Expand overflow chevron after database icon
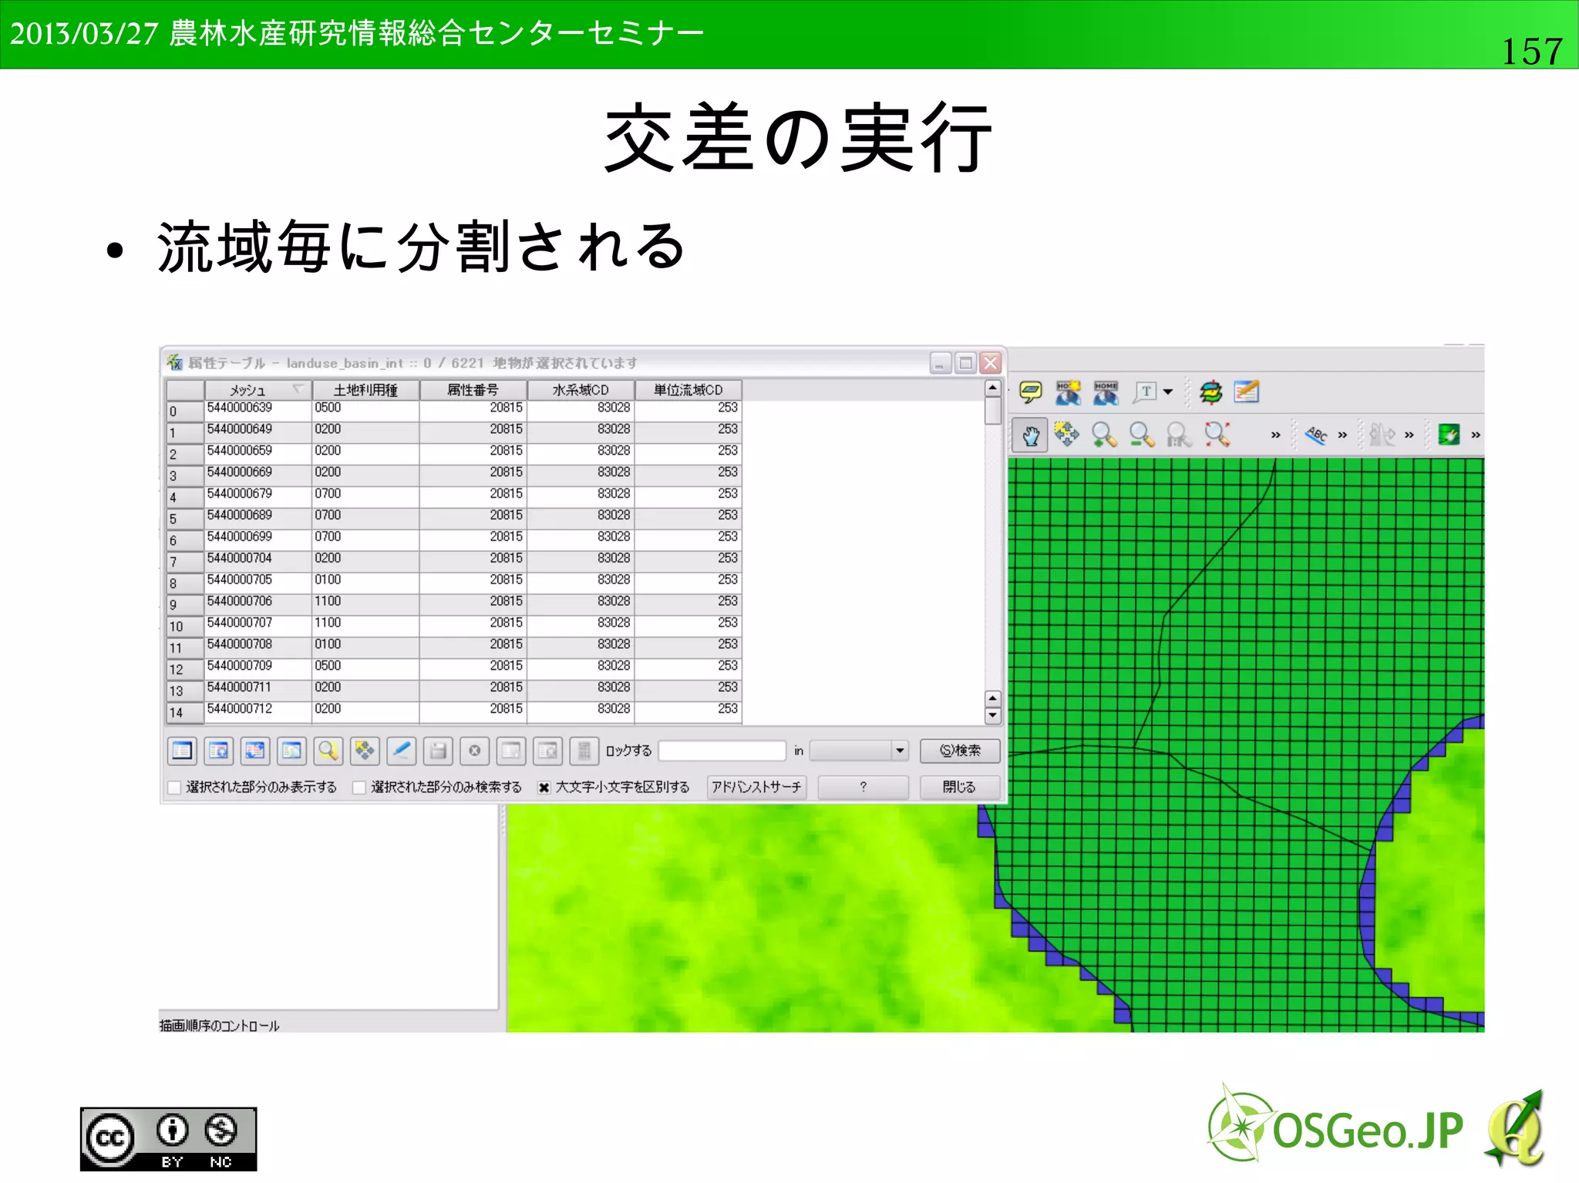Screen dimensions: 1579x1183 point(1476,435)
